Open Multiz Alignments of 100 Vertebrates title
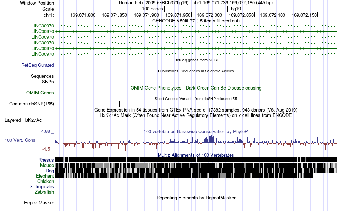The width and height of the screenshot is (337, 211). coord(196,155)
